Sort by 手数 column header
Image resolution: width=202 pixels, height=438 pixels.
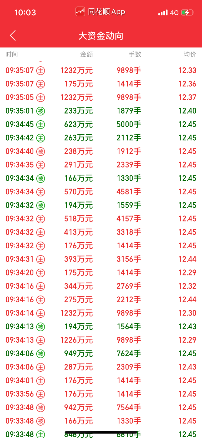click(x=135, y=54)
